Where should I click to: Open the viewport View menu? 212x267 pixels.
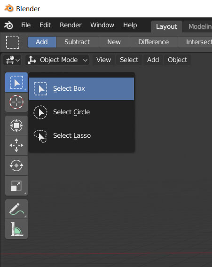[103, 60]
